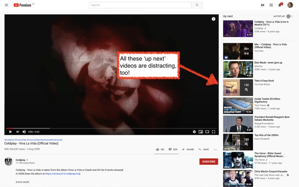The width and height of the screenshot is (299, 187).
Task: Click title "Inside Tesla's $5 billion Gigafactory"
Action: 267,100
